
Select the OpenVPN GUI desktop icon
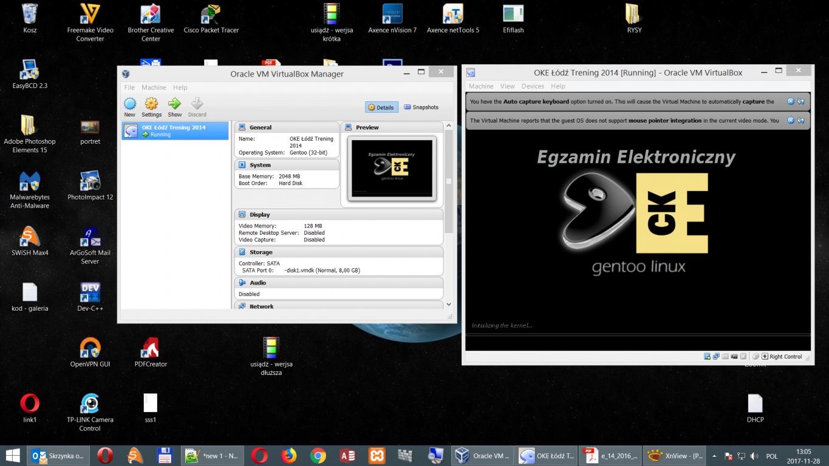tap(90, 353)
